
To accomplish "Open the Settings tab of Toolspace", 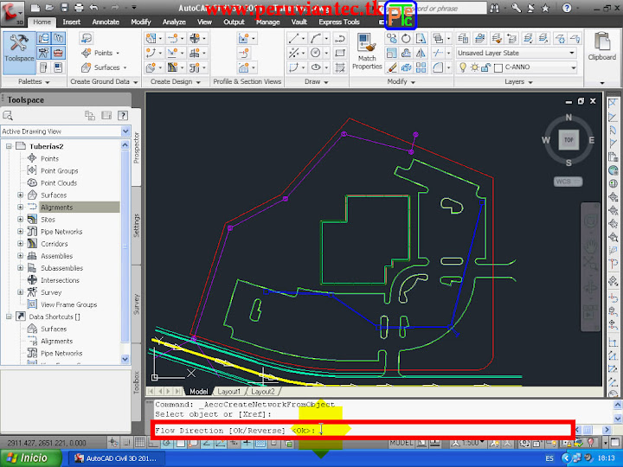I will (137, 226).
